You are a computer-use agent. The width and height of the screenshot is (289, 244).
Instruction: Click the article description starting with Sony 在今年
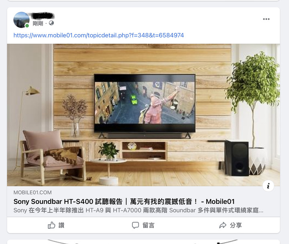pyautogui.click(x=138, y=210)
